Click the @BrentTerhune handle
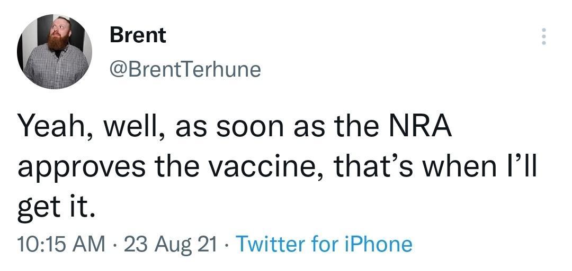The height and width of the screenshot is (271, 572). 185,69
